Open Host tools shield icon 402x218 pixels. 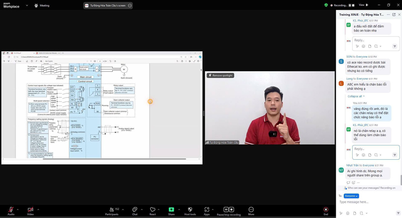click(x=190, y=209)
